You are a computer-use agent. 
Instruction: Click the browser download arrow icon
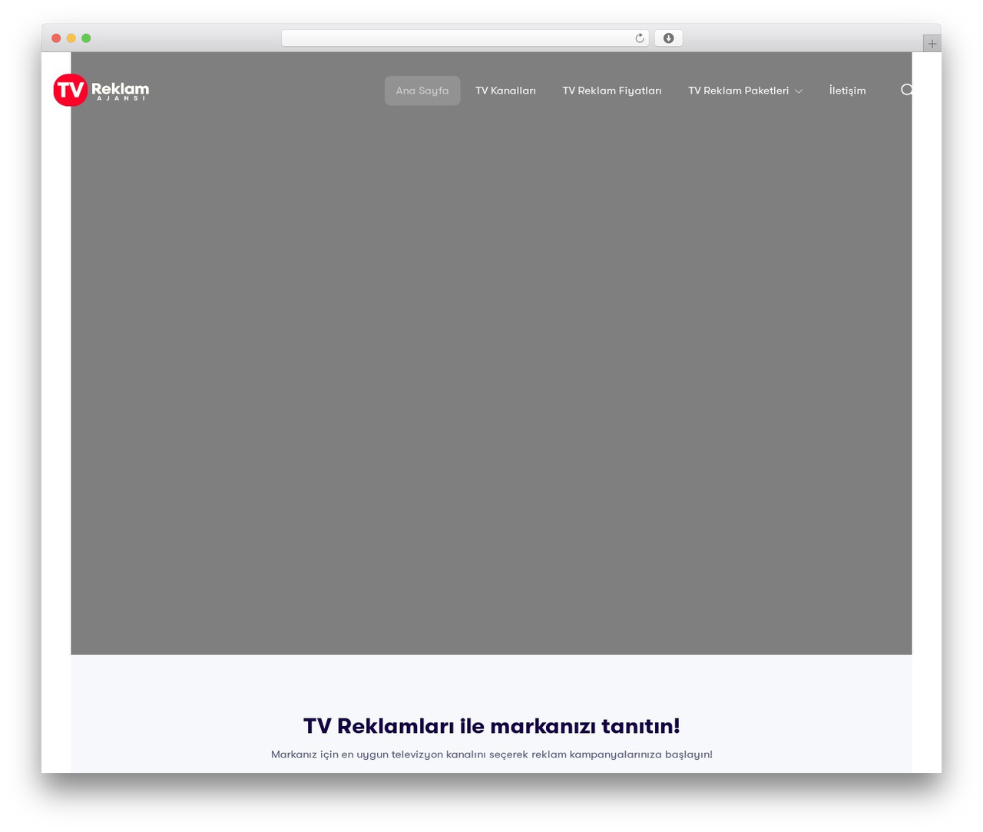(x=668, y=38)
